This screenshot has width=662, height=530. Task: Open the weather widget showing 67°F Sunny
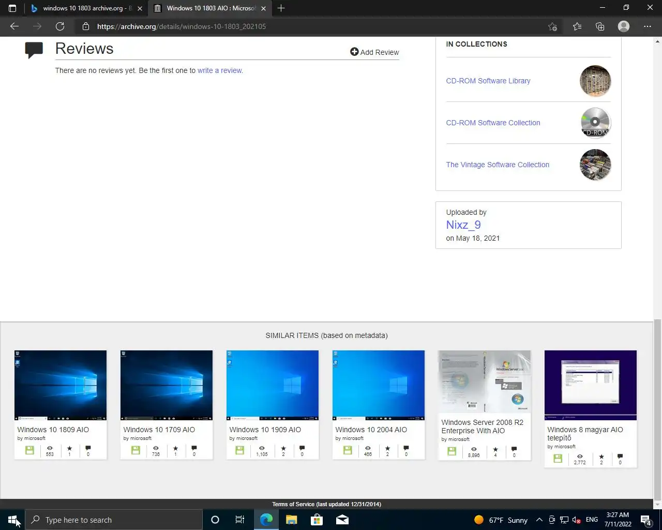coord(501,520)
